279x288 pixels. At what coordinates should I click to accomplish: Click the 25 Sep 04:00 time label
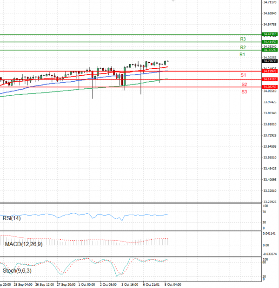[23, 285]
